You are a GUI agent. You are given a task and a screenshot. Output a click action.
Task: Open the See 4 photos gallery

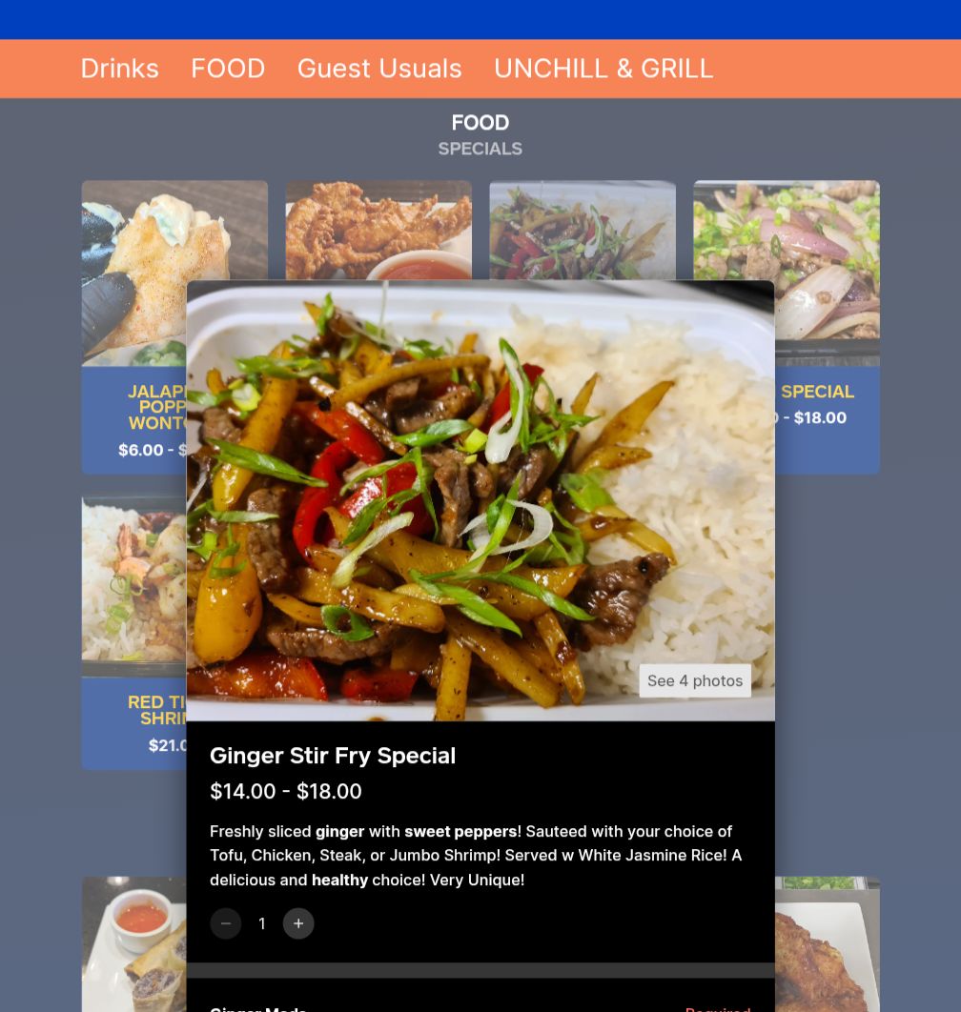[695, 681]
